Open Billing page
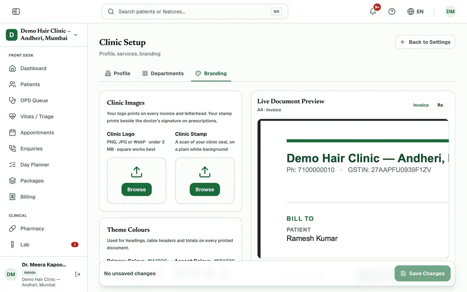The height and width of the screenshot is (292, 467). 44,197
